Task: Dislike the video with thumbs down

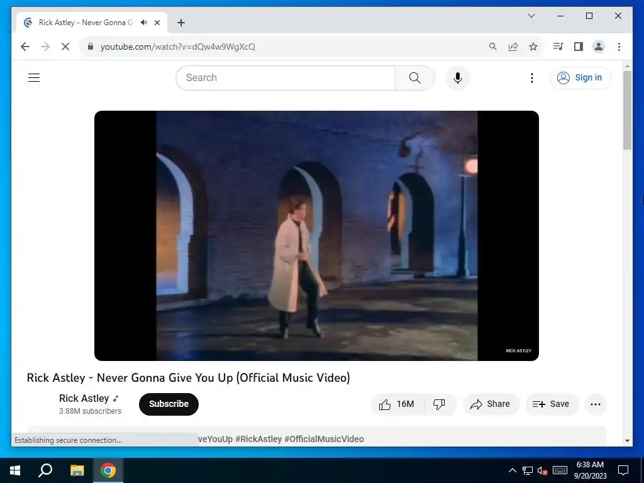Action: [x=440, y=404]
